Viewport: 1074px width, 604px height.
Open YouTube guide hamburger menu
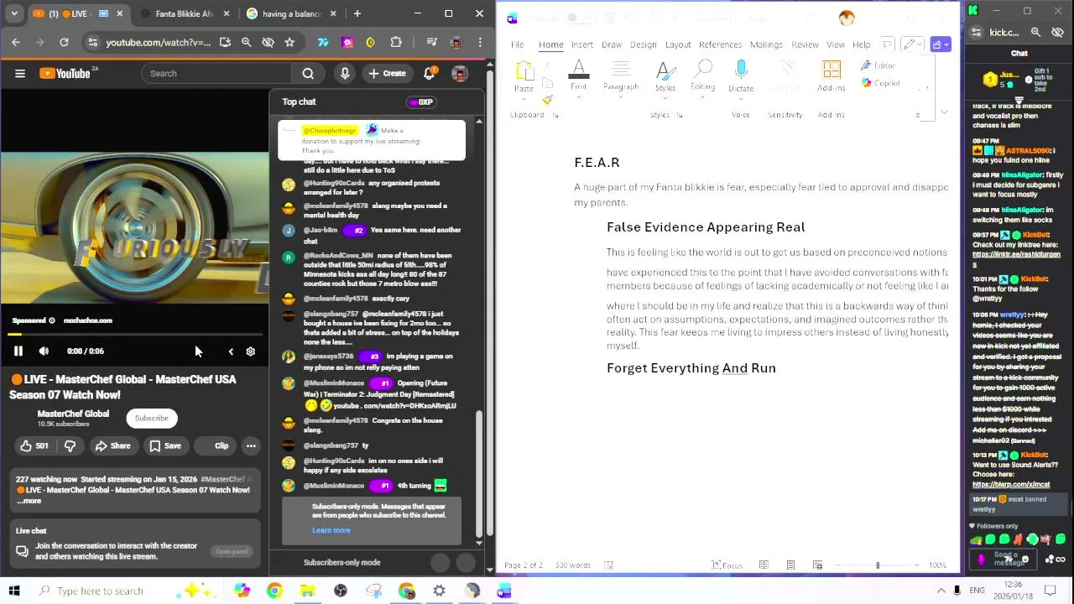tap(20, 73)
